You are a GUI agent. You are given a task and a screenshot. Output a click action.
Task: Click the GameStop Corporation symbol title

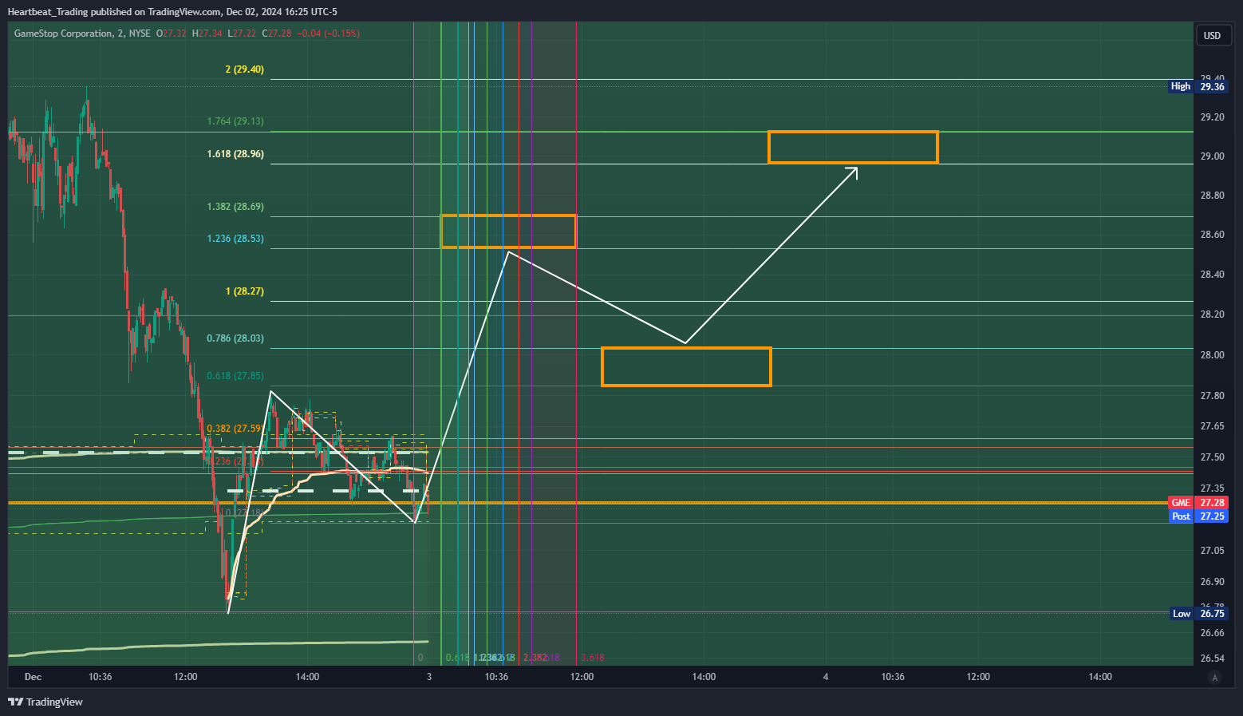tap(63, 34)
